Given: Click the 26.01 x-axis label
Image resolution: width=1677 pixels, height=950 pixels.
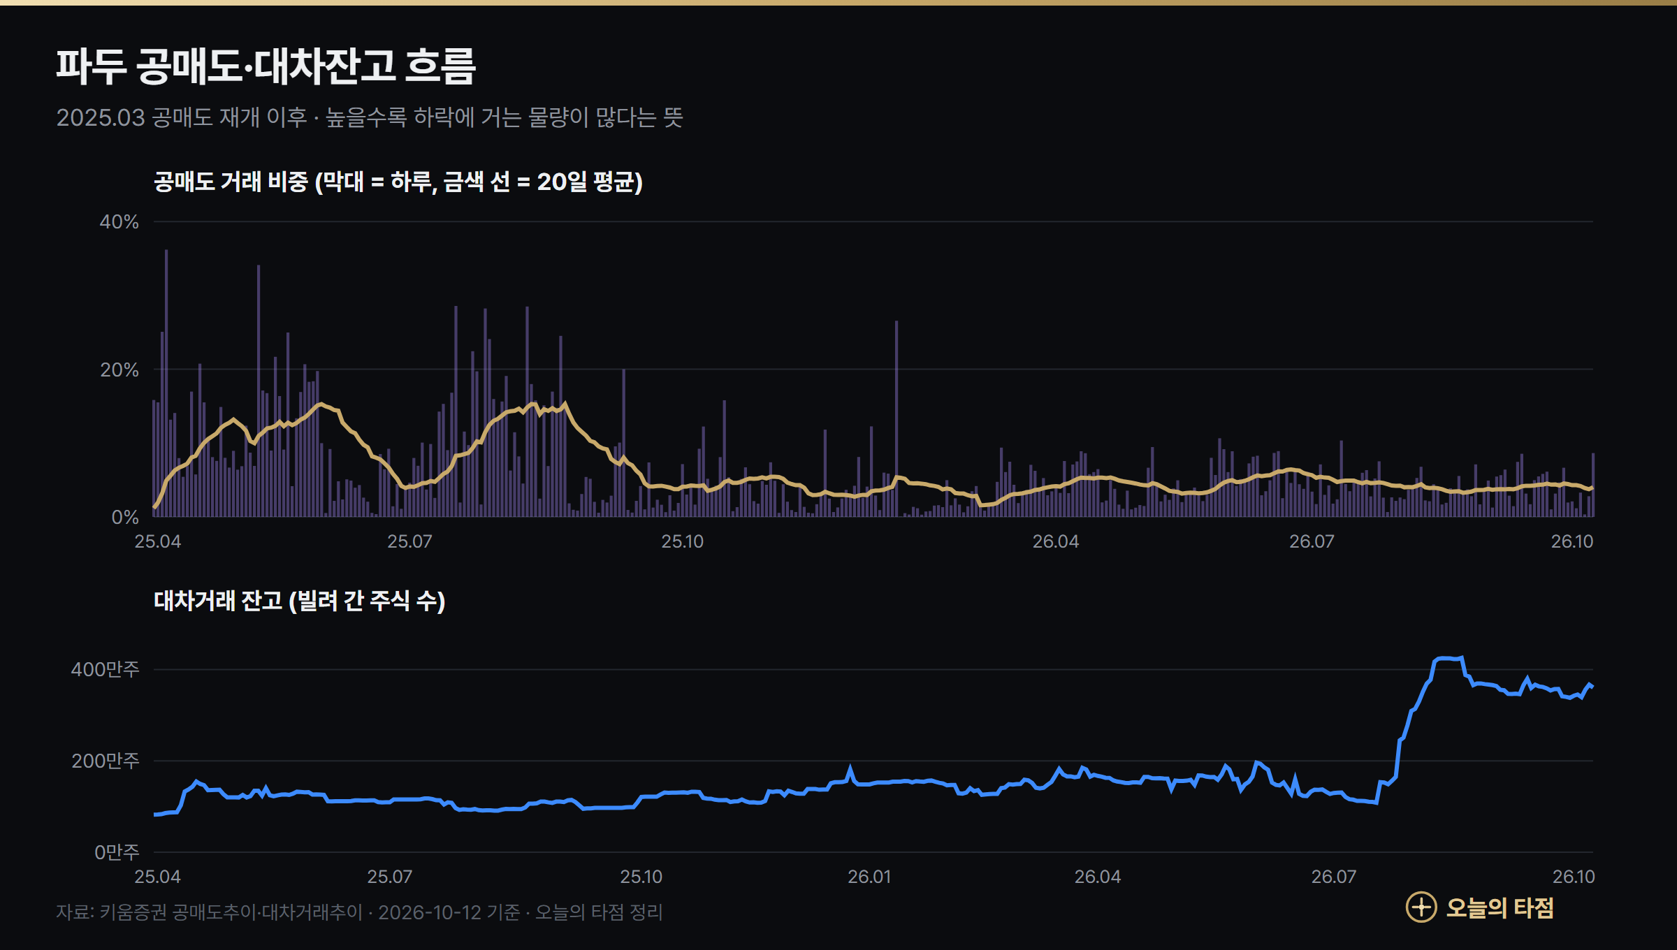Looking at the screenshot, I should (869, 877).
